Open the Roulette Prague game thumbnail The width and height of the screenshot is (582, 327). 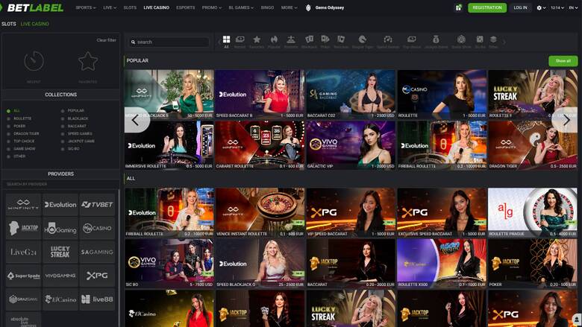[x=533, y=212]
